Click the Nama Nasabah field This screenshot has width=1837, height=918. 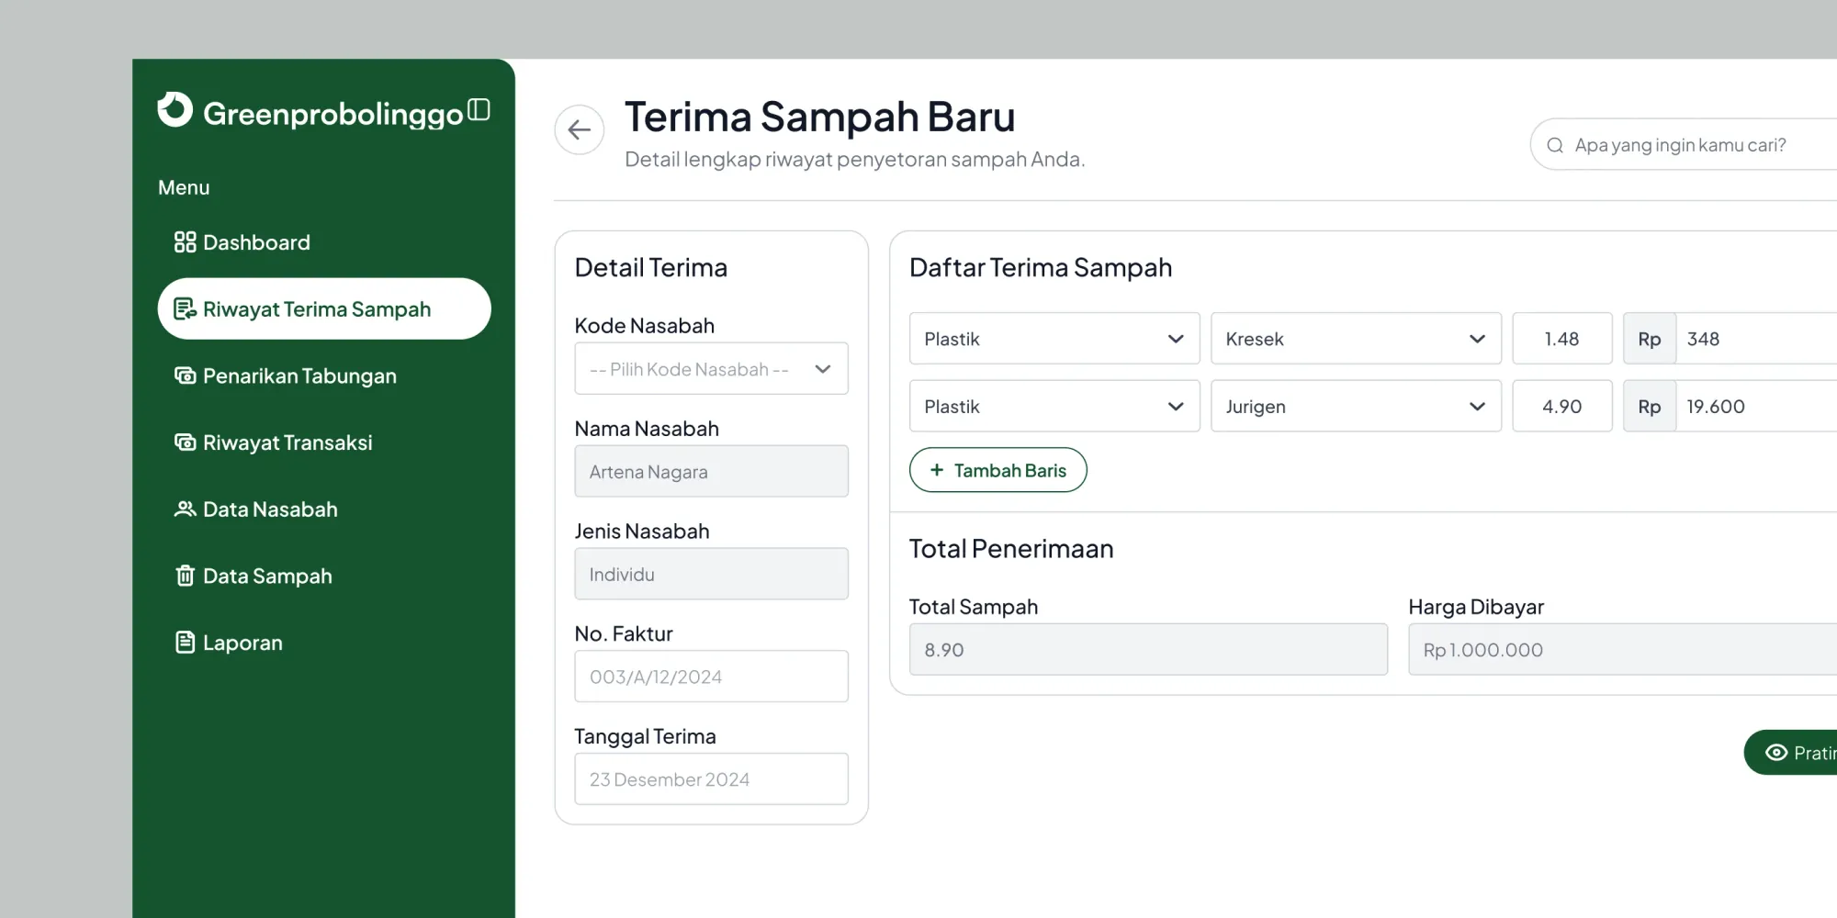coord(711,472)
